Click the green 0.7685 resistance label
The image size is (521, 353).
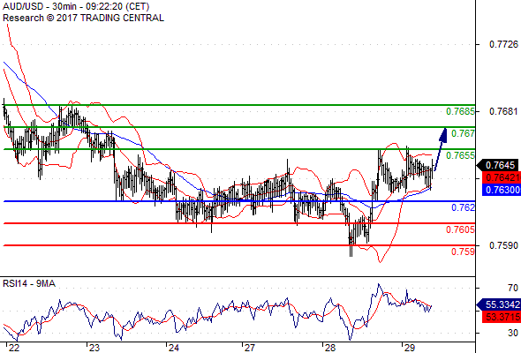coord(460,111)
